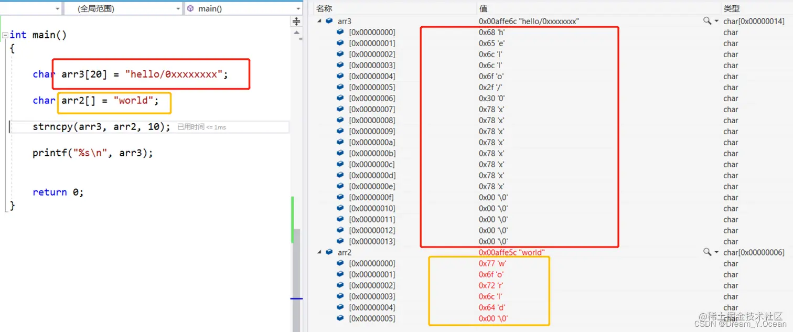The image size is (793, 332).
Task: Click the variable icon of arr3 [0x00000000]
Action: [340, 32]
